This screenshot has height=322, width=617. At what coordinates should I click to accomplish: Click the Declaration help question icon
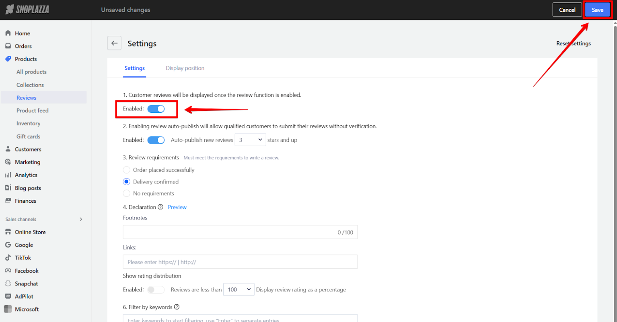(x=160, y=207)
